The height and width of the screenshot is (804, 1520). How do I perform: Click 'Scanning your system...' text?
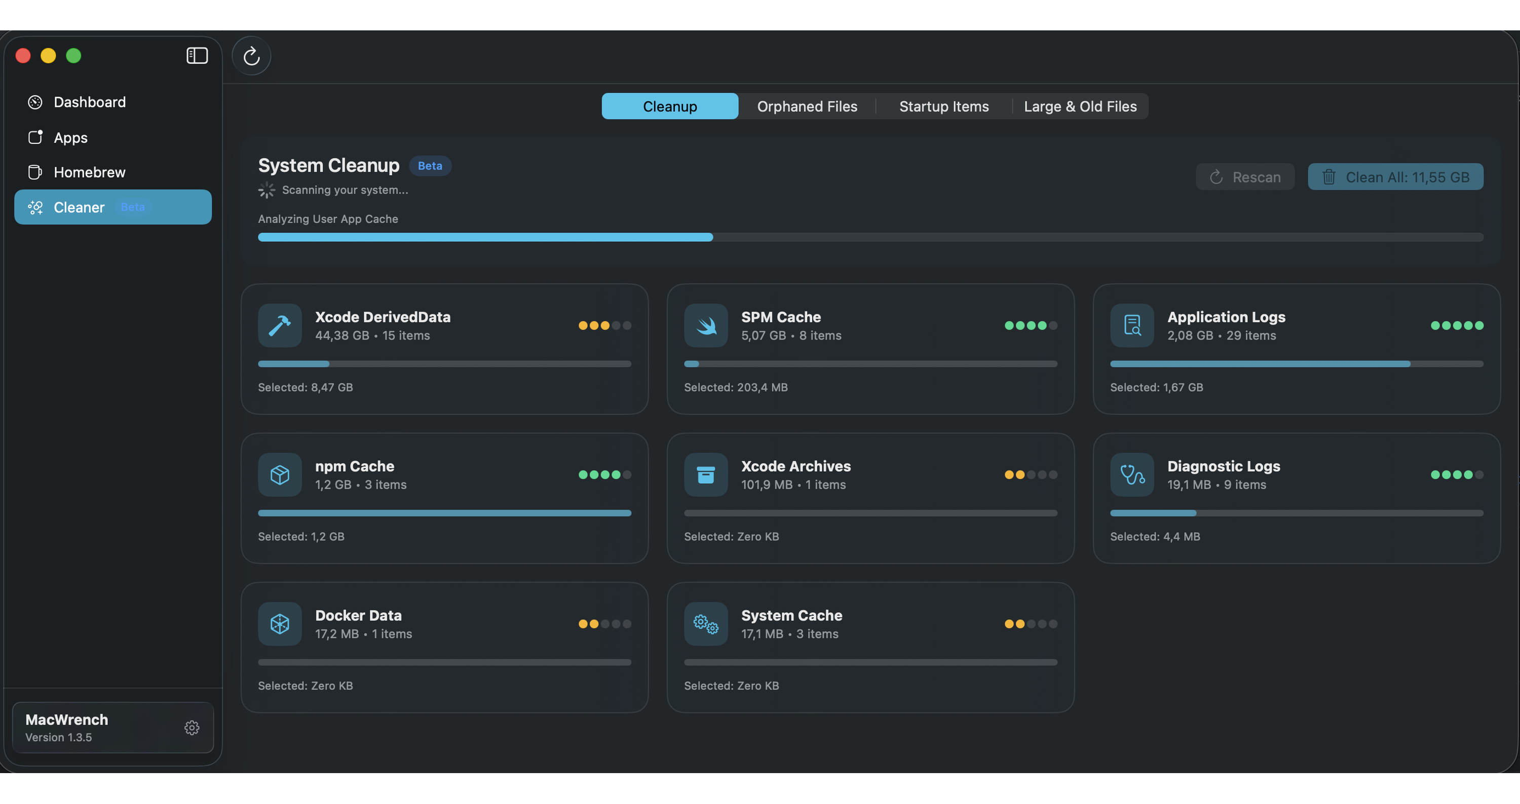(345, 190)
